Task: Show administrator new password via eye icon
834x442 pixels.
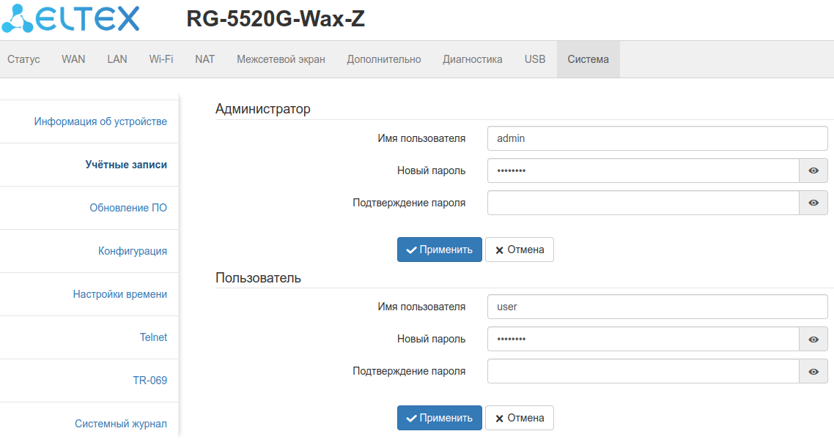Action: 813,171
